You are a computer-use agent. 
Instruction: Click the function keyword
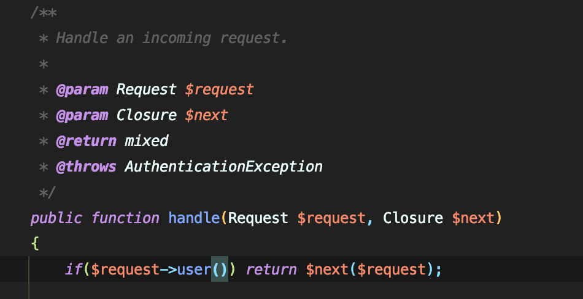pos(125,218)
